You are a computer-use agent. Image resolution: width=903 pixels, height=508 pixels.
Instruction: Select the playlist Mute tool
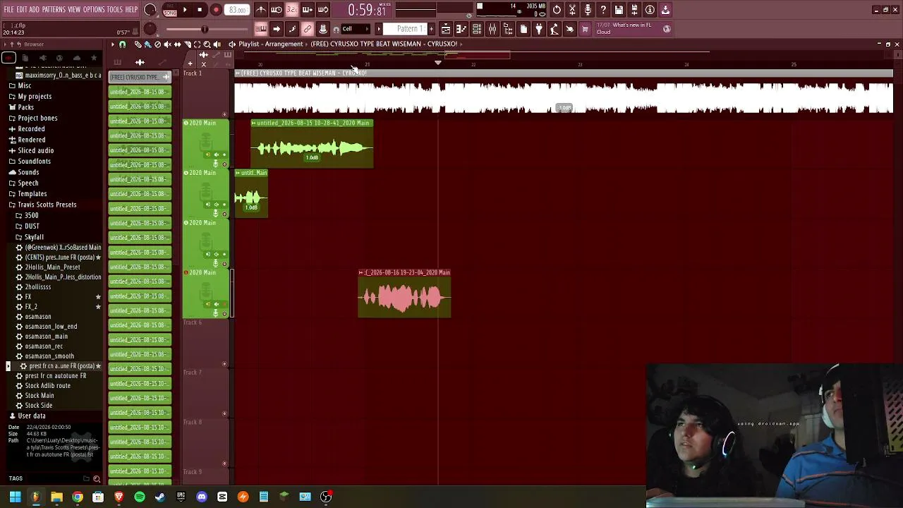point(167,44)
